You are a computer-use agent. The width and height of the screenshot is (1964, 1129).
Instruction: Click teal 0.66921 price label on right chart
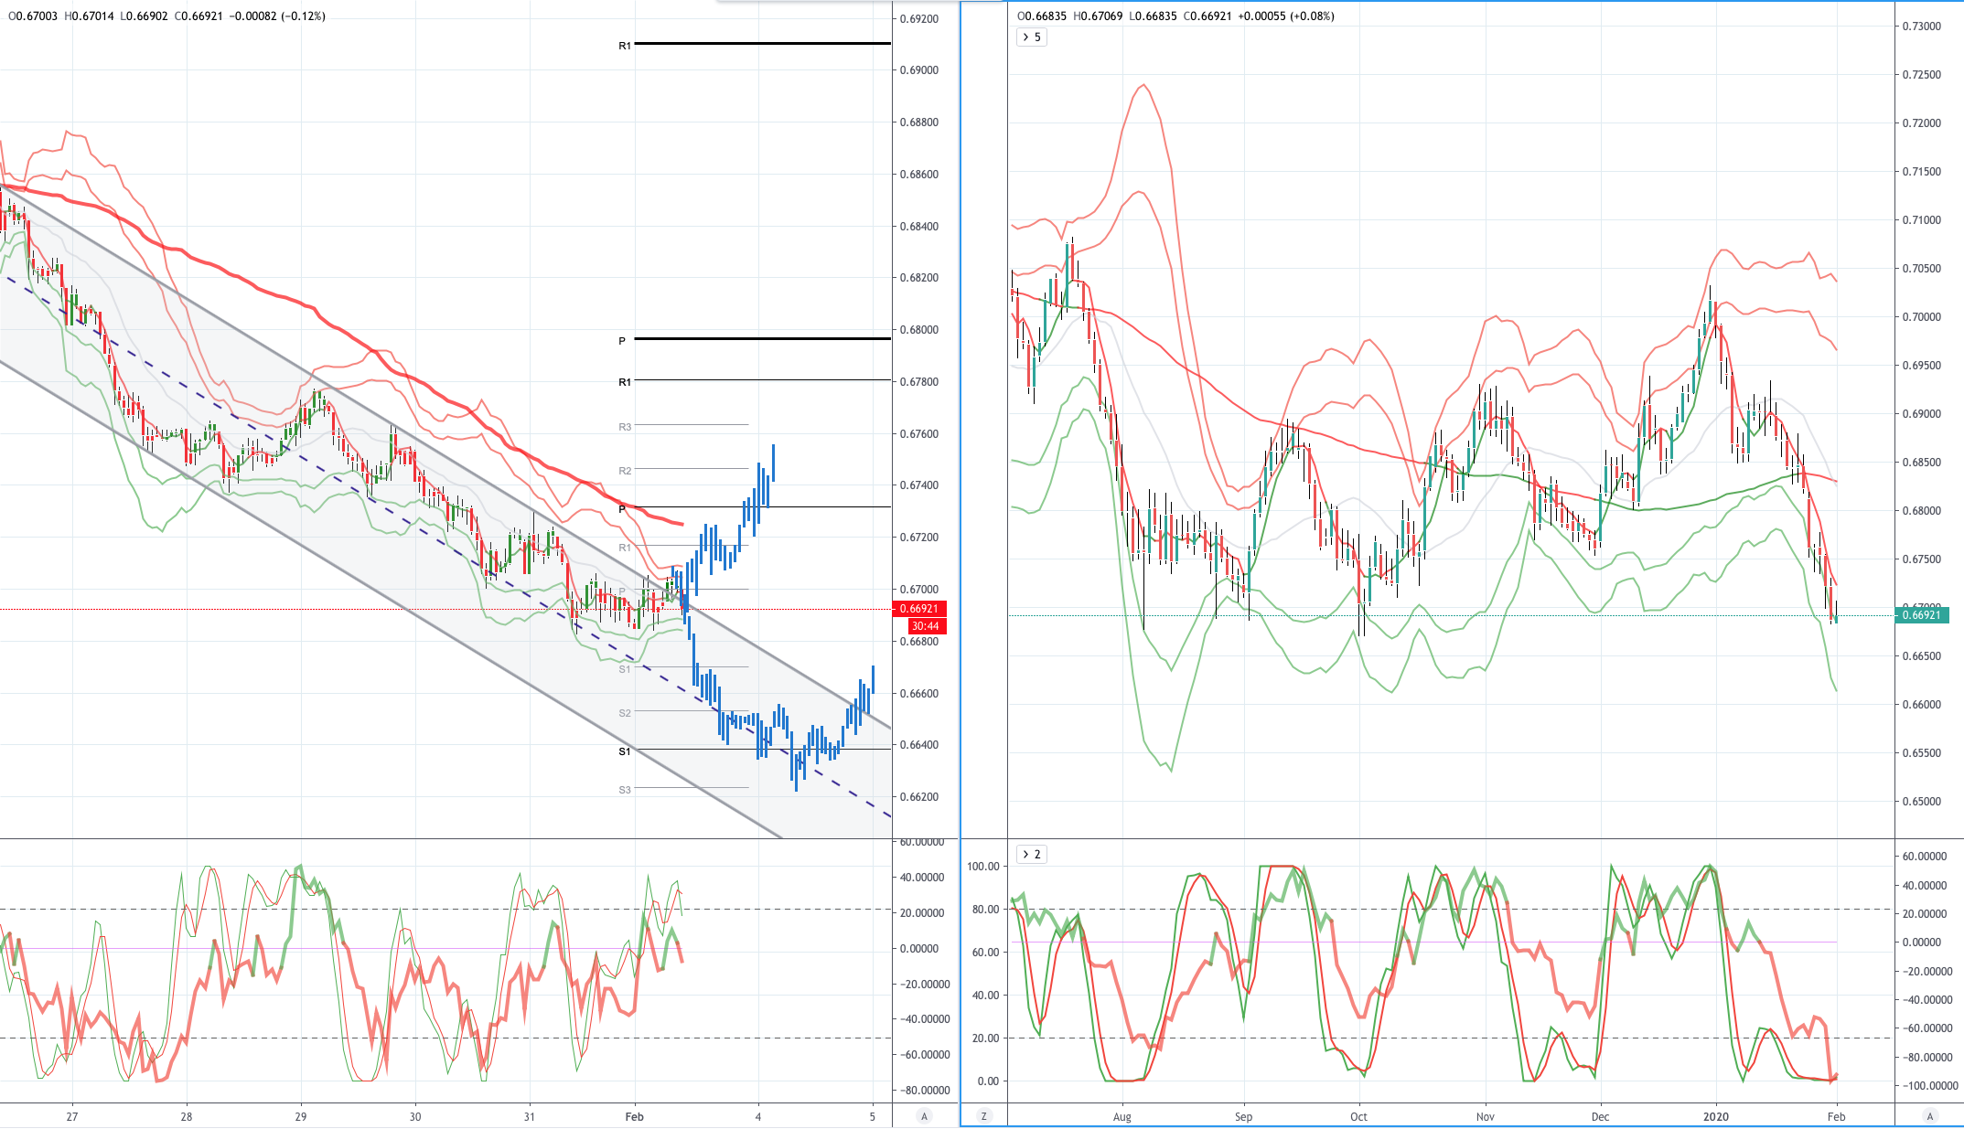pos(1922,615)
